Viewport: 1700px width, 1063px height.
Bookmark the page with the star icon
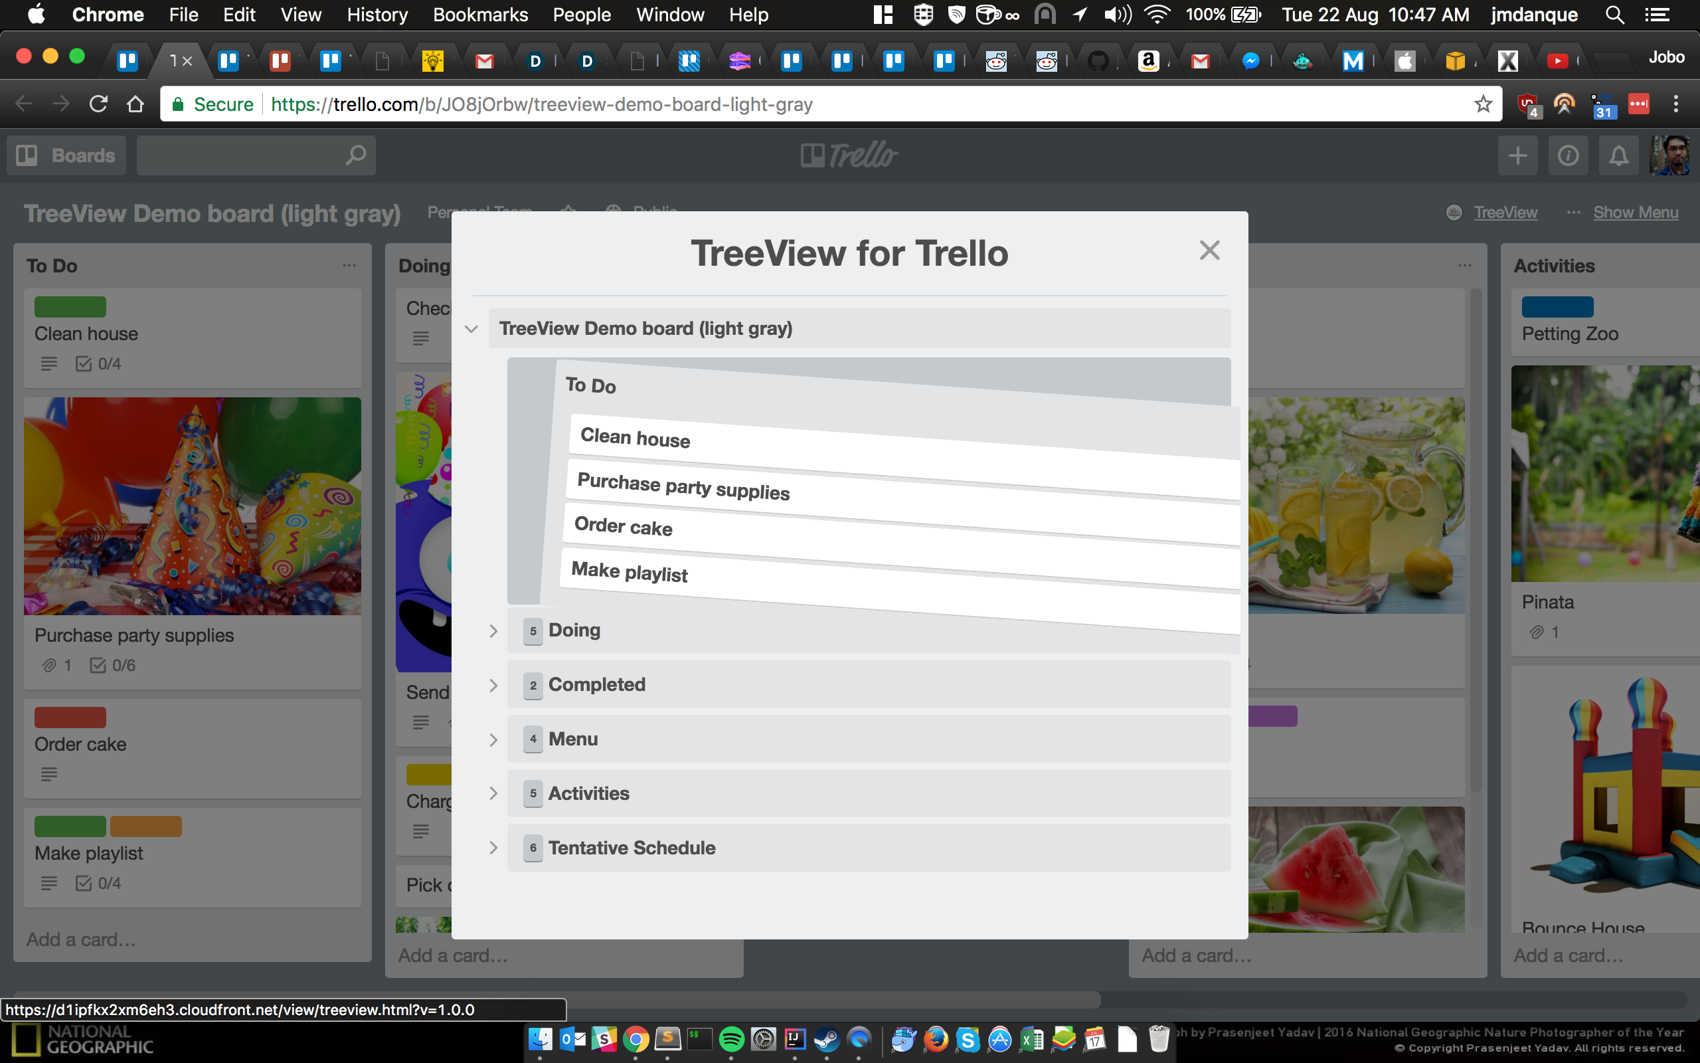(x=1482, y=104)
